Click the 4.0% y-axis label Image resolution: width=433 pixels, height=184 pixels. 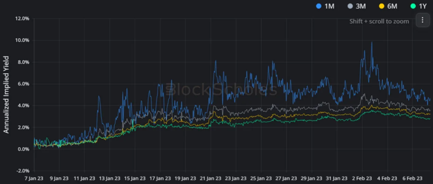(x=23, y=106)
